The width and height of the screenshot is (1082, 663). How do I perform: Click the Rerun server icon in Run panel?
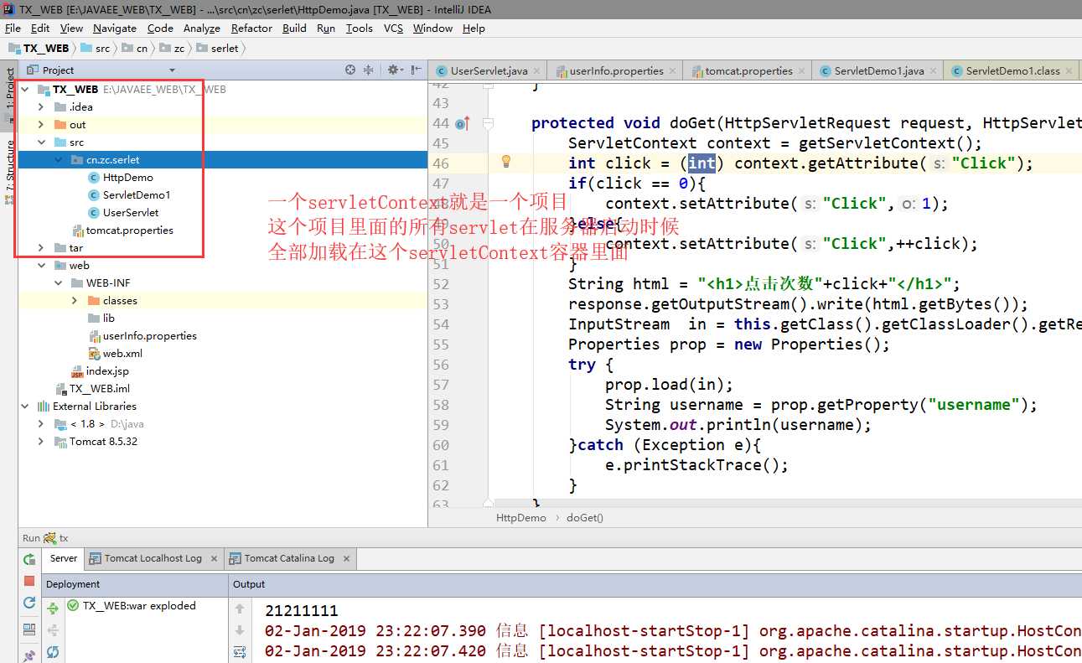(29, 559)
